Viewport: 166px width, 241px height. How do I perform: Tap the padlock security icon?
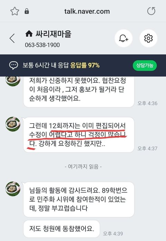click(x=27, y=11)
